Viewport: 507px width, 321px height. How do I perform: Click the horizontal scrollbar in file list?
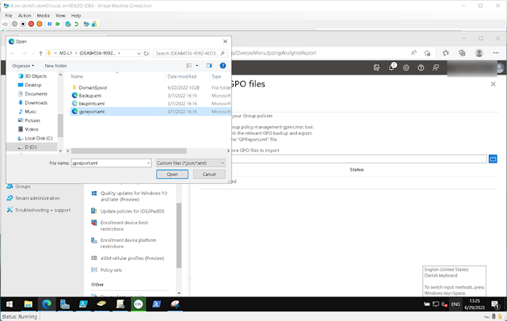pyautogui.click(x=128, y=151)
